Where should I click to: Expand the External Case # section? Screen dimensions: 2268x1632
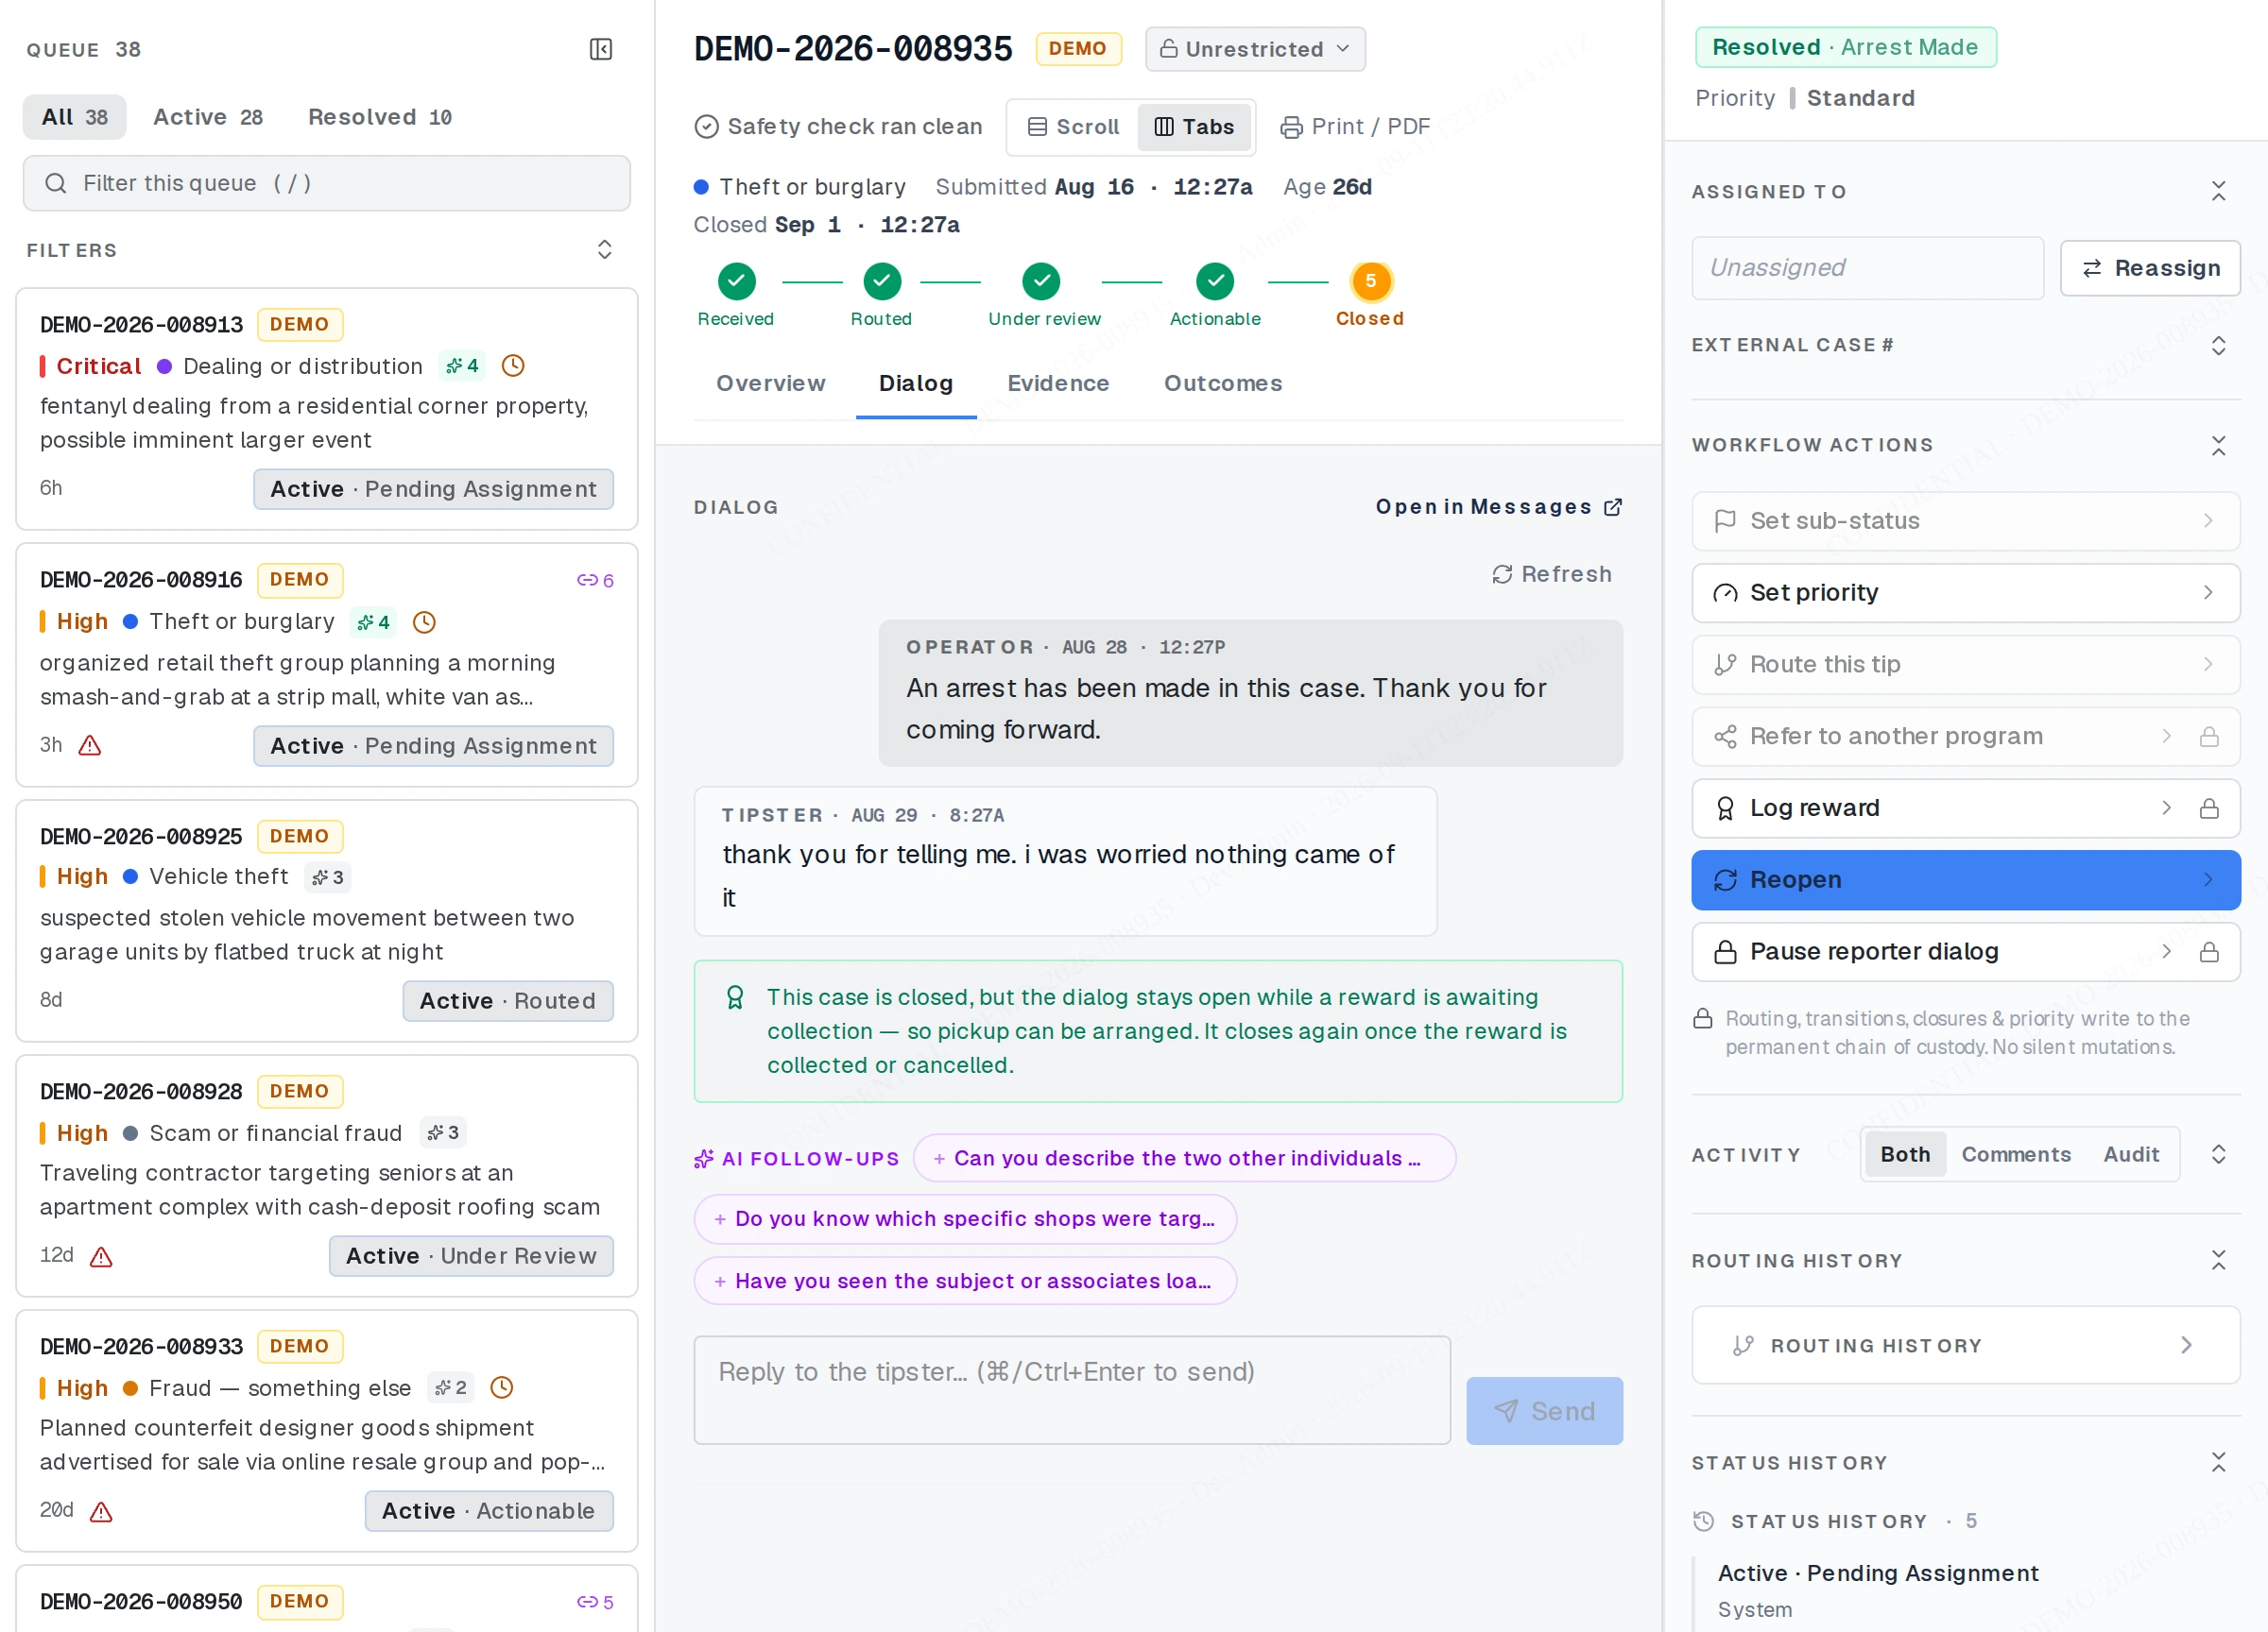click(x=2218, y=346)
